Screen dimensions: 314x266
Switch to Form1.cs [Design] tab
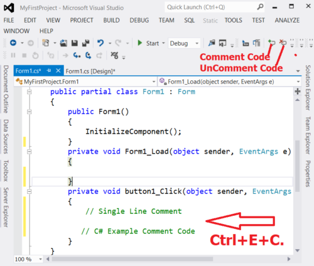(x=90, y=72)
